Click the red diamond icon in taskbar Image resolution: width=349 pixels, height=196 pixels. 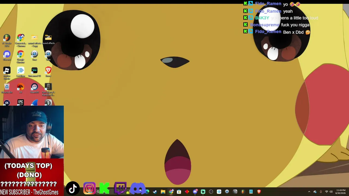[x=187, y=192]
